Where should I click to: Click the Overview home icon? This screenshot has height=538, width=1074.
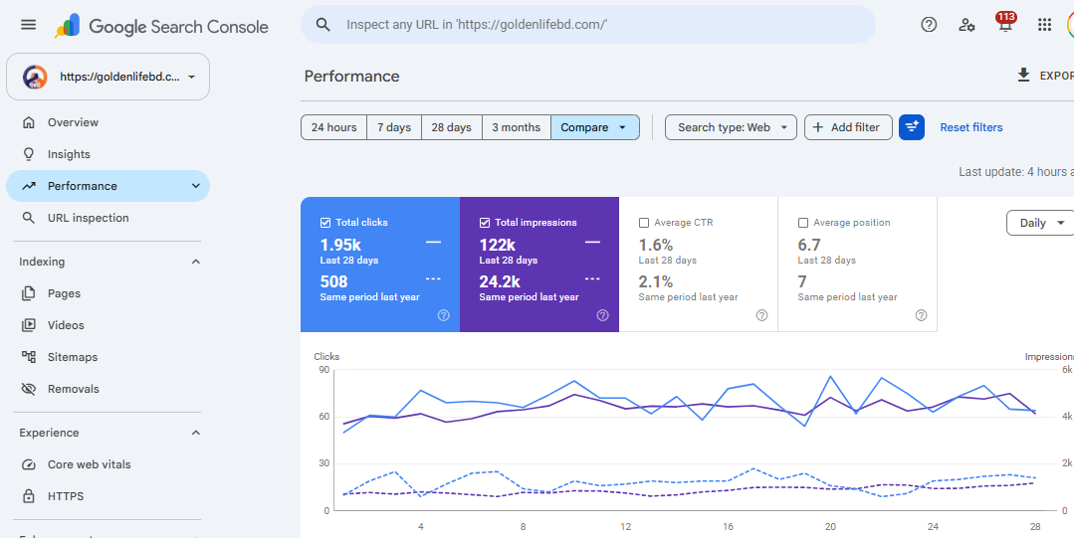coord(28,122)
